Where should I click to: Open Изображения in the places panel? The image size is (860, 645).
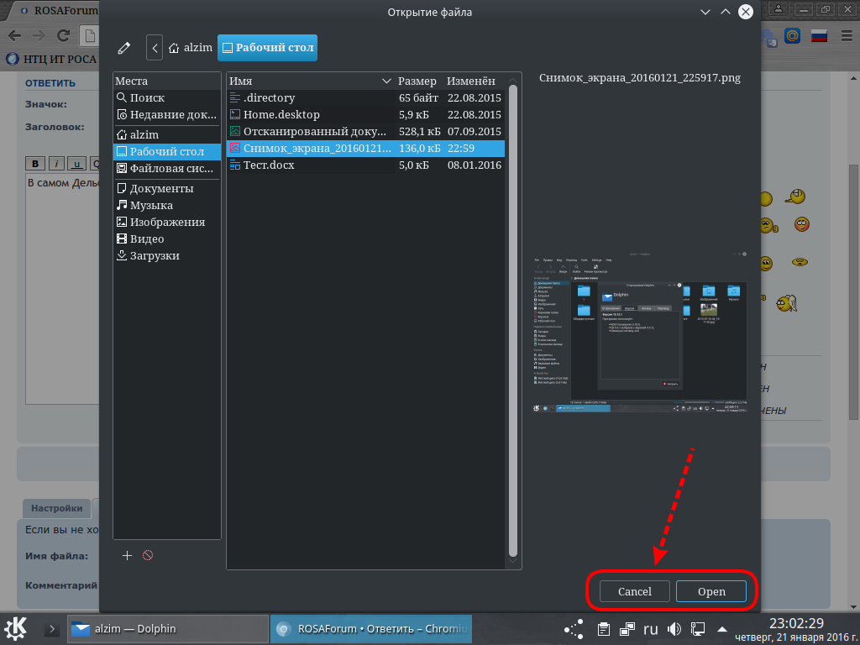167,222
